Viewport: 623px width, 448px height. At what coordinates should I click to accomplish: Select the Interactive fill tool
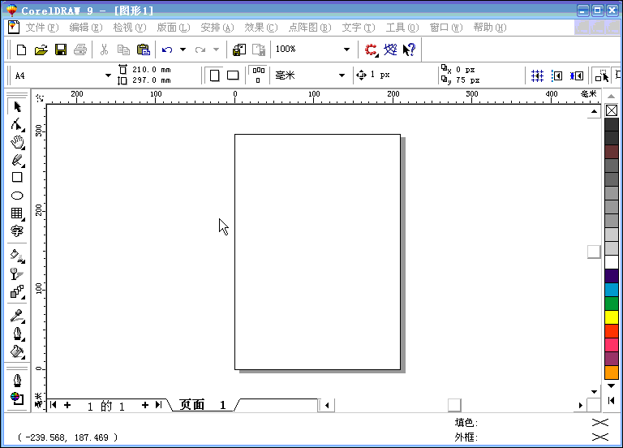(17, 256)
